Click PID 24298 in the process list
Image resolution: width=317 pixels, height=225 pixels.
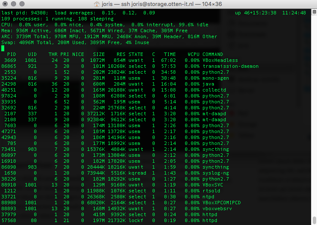click(9, 84)
